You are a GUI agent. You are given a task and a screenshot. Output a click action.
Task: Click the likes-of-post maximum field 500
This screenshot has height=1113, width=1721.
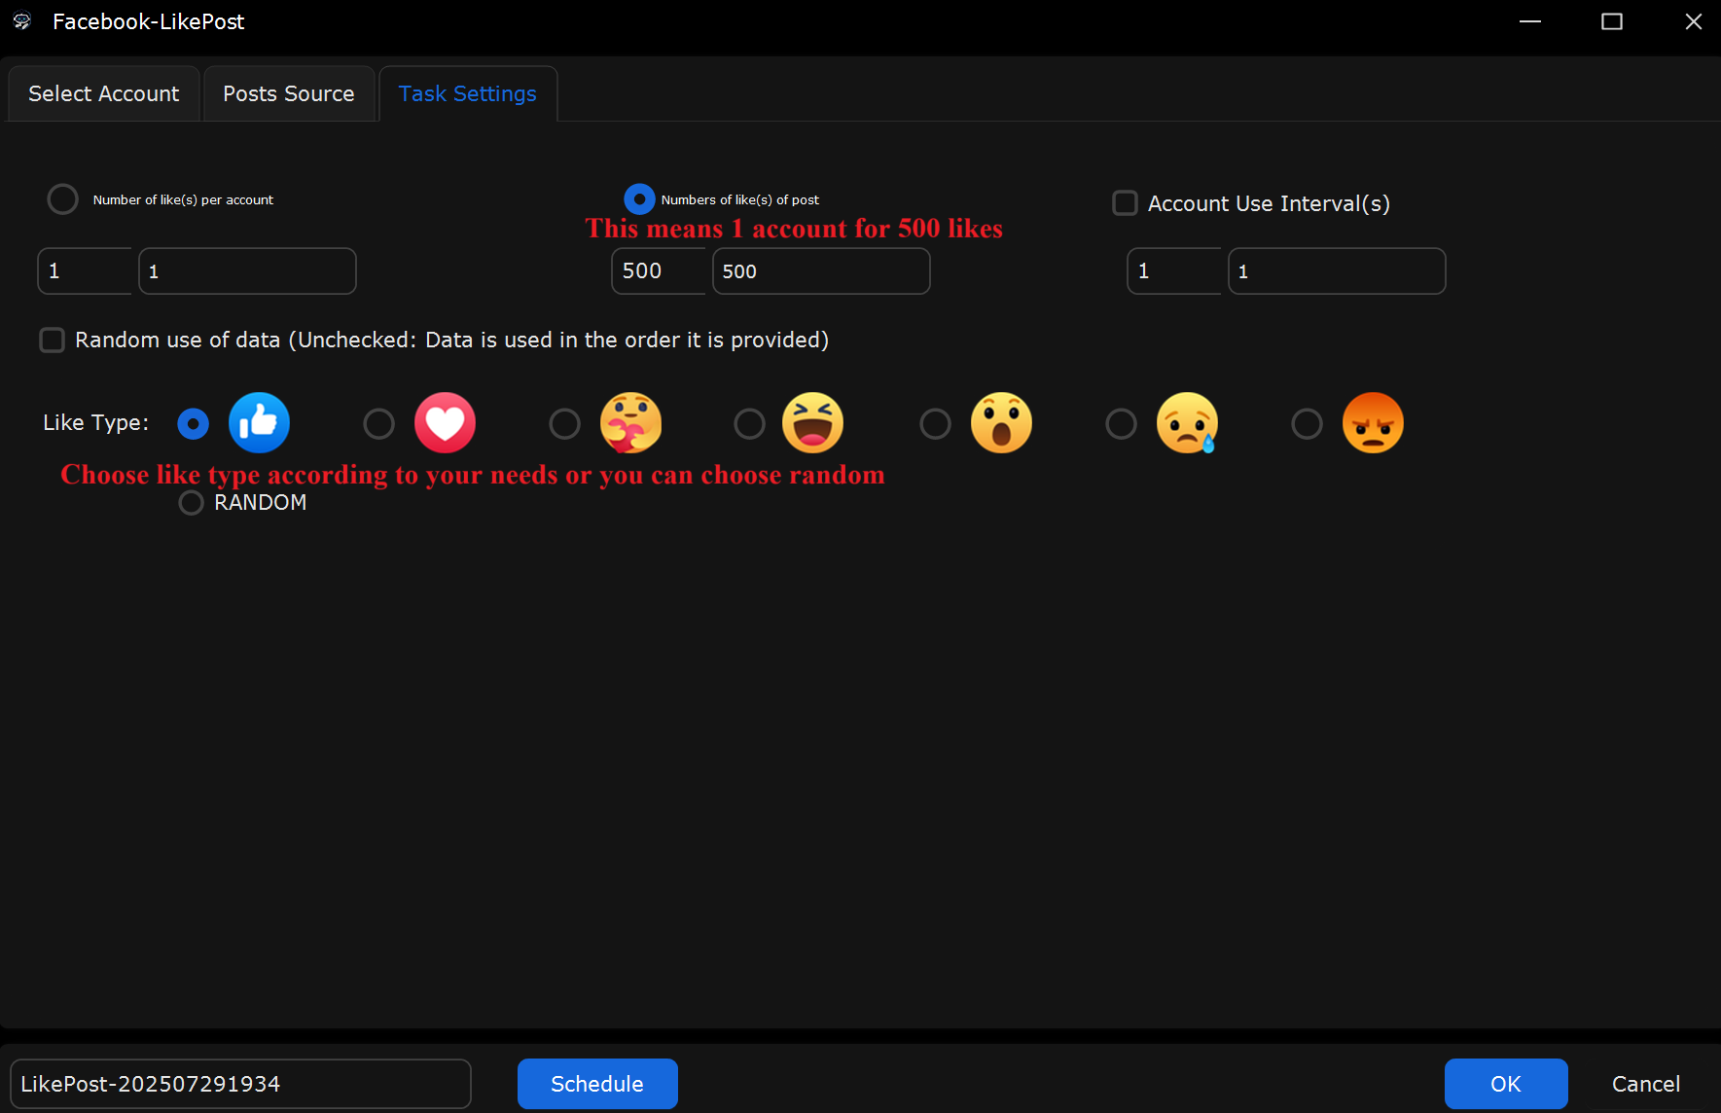(x=821, y=270)
